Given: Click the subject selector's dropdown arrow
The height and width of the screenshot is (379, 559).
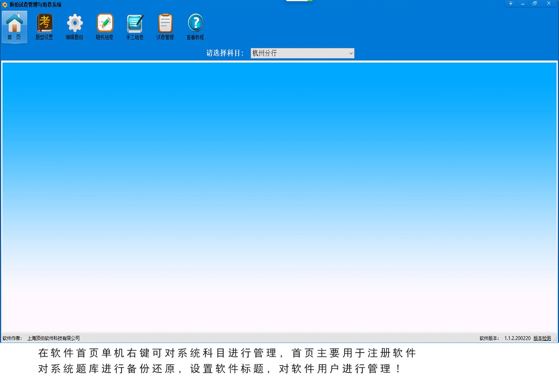Looking at the screenshot, I should 351,53.
